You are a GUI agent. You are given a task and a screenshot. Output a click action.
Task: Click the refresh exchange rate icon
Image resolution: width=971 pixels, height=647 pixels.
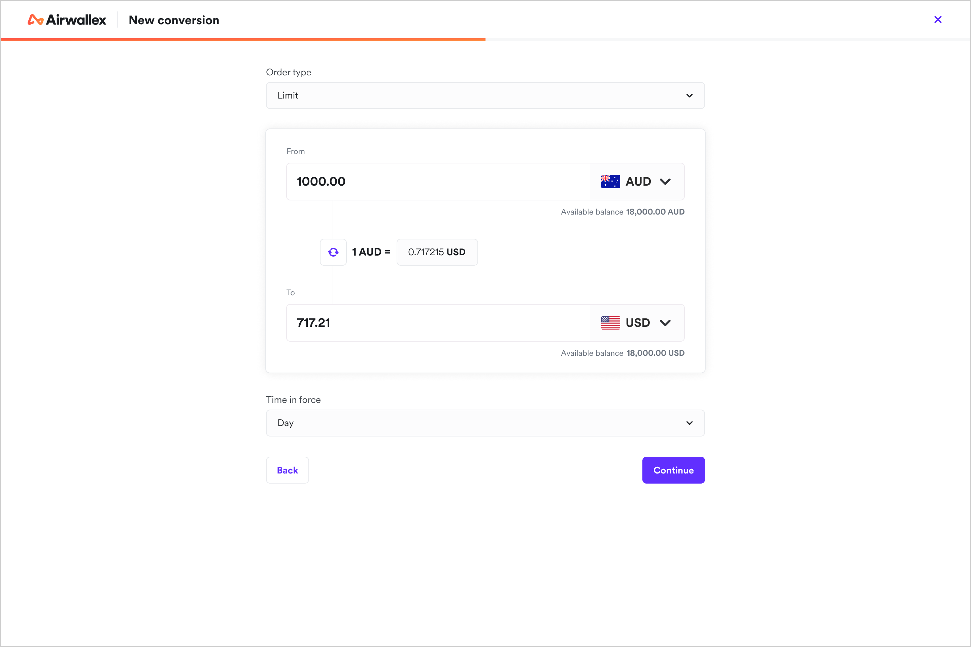tap(333, 252)
